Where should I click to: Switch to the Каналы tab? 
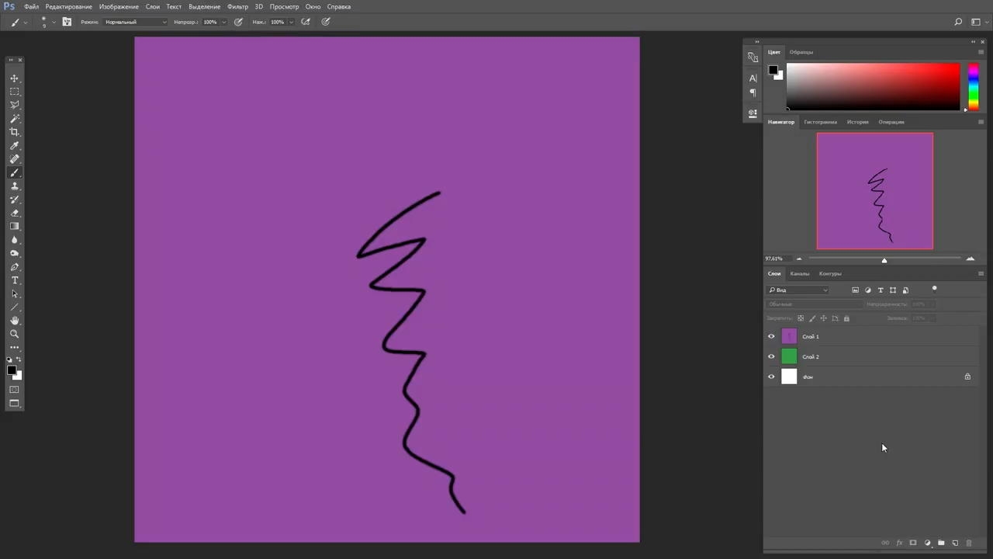(800, 273)
